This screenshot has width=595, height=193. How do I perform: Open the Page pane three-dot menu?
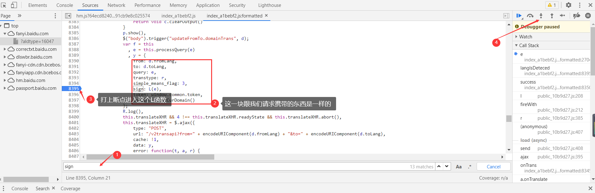pyautogui.click(x=55, y=16)
